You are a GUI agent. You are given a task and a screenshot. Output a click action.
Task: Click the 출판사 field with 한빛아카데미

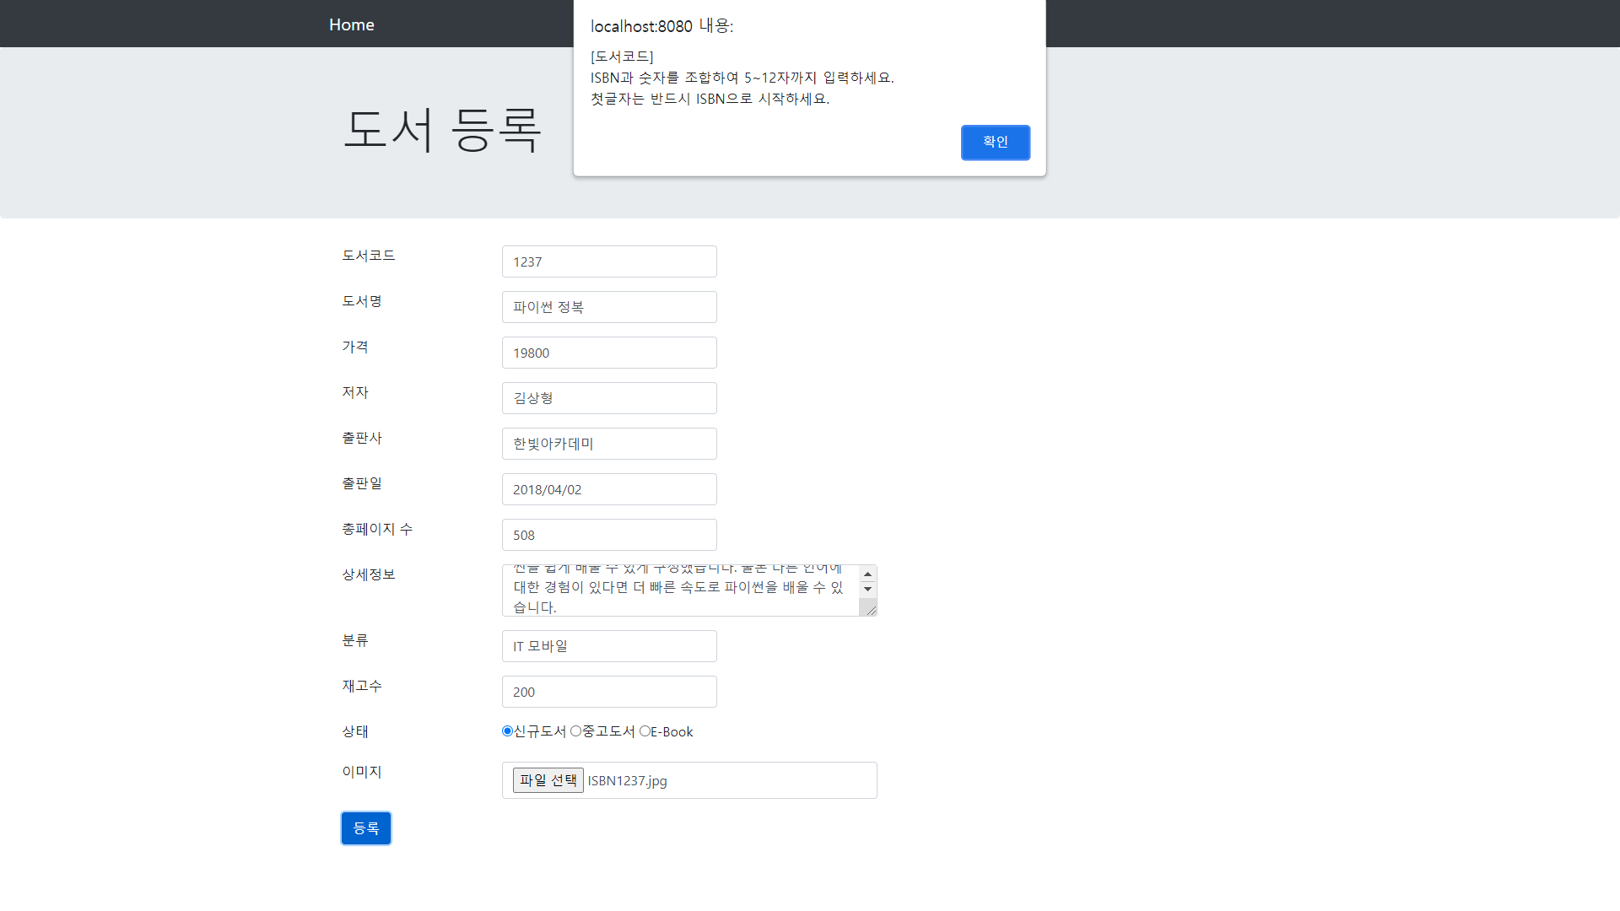click(608, 444)
